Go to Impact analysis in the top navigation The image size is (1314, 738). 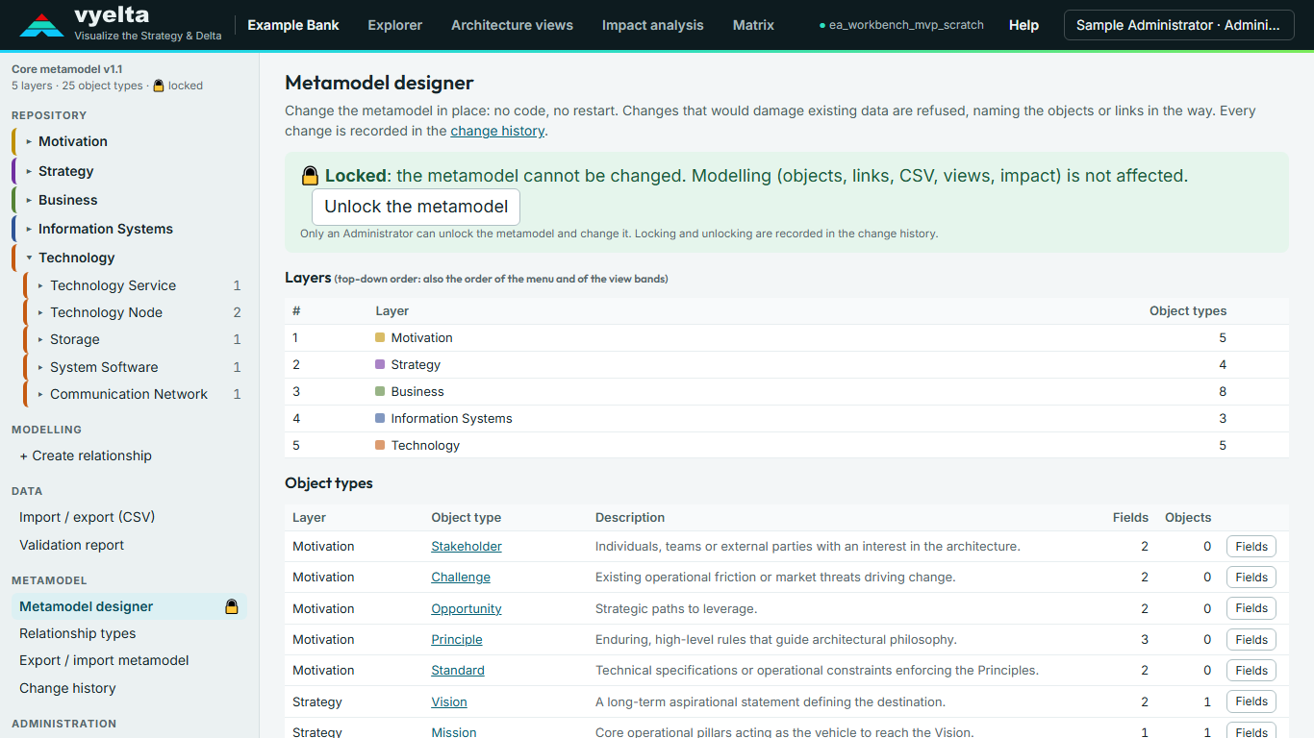pos(653,25)
